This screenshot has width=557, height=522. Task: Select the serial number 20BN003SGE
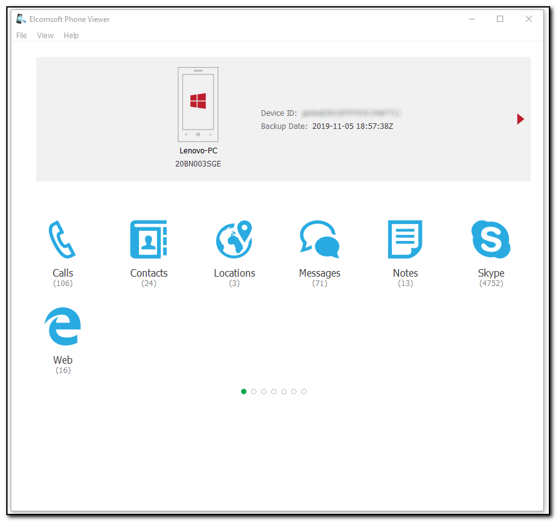(x=198, y=164)
